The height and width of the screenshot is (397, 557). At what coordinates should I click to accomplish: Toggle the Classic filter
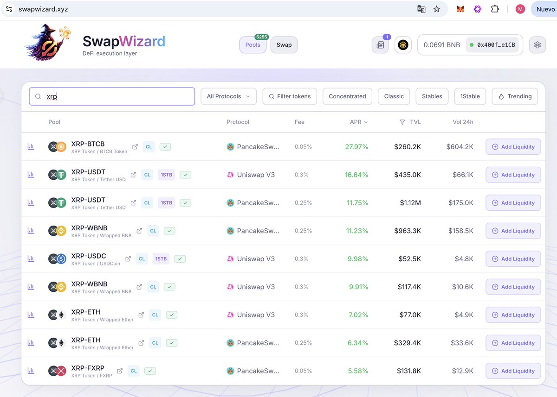[x=394, y=96]
